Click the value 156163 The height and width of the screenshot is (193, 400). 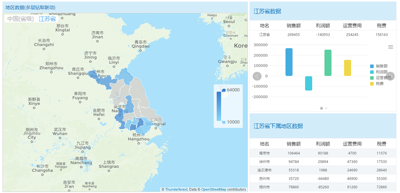382,35
